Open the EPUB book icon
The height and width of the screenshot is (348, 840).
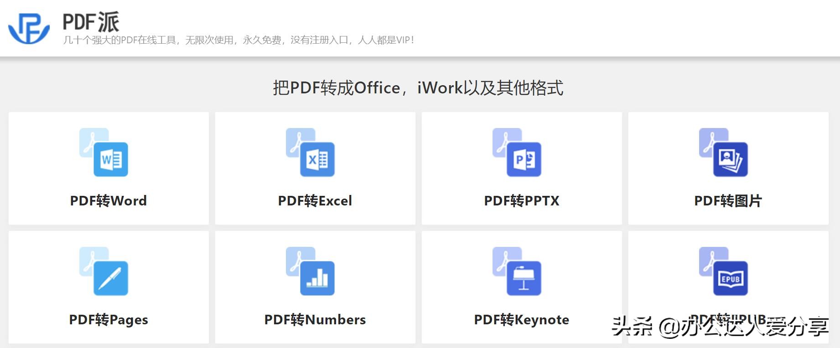pyautogui.click(x=724, y=271)
